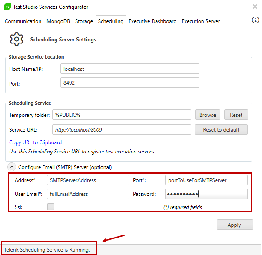The height and width of the screenshot is (255, 262).
Task: Click the 'Ssl:' label
Action: point(18,207)
